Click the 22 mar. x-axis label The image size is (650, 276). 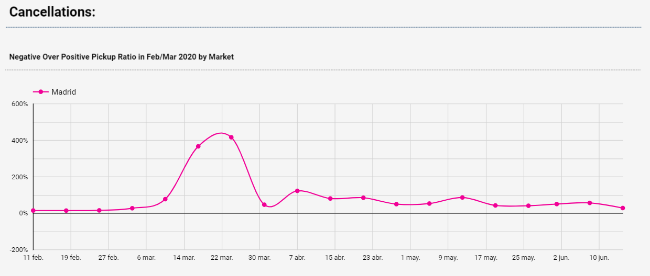(x=222, y=258)
